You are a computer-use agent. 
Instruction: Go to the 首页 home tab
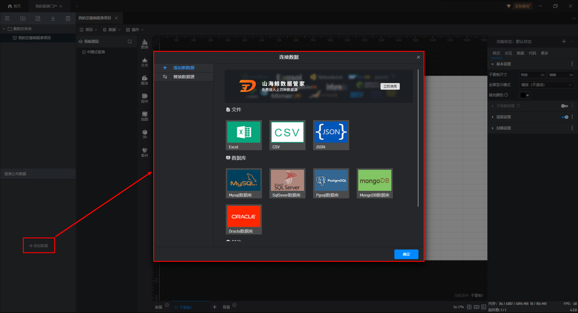click(x=14, y=6)
